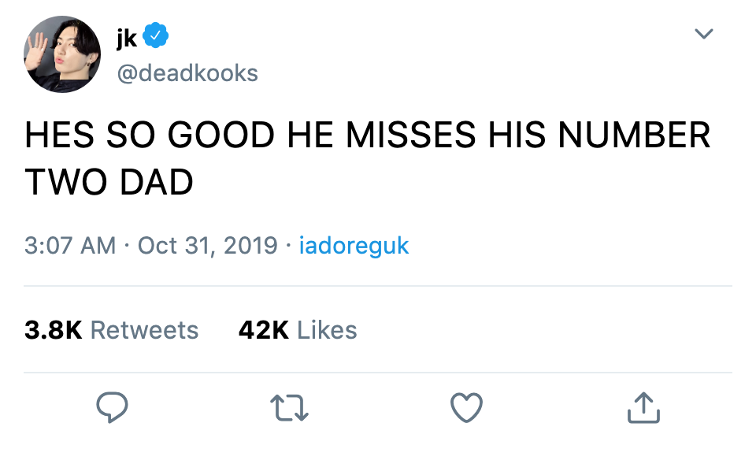Screen dimensions: 756x449
Task: Click the 42K like count number
Action: pos(264,330)
